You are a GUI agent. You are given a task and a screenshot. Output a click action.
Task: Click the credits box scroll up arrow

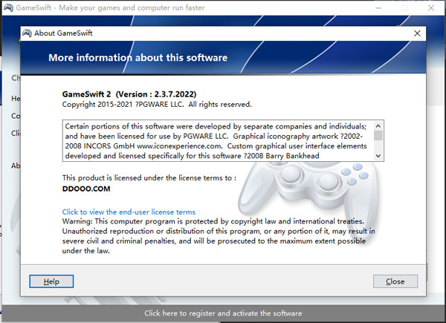pyautogui.click(x=378, y=125)
